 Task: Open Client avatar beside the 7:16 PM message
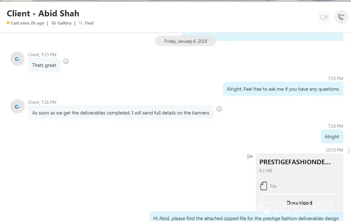click(x=17, y=106)
